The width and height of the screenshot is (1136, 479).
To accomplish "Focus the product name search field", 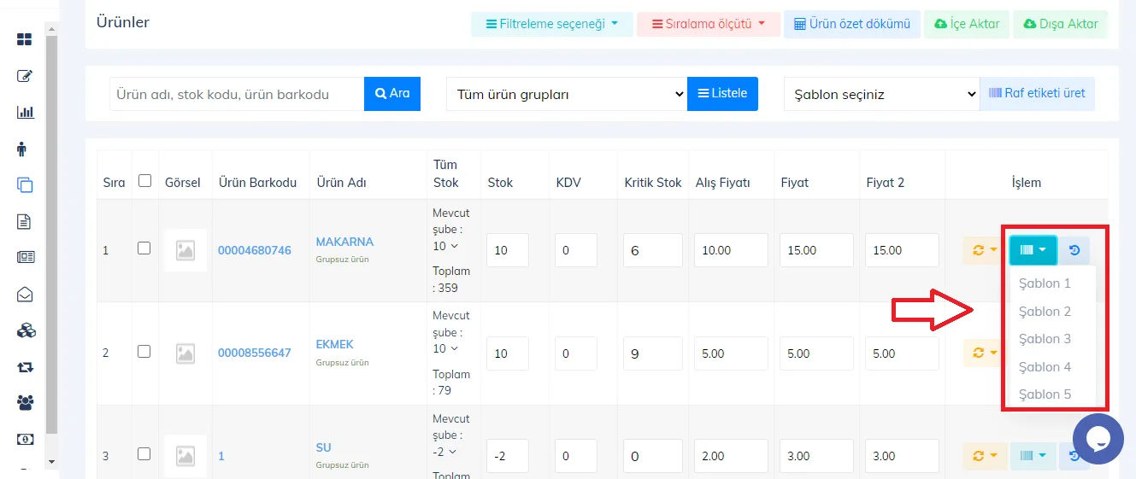I will click(237, 94).
